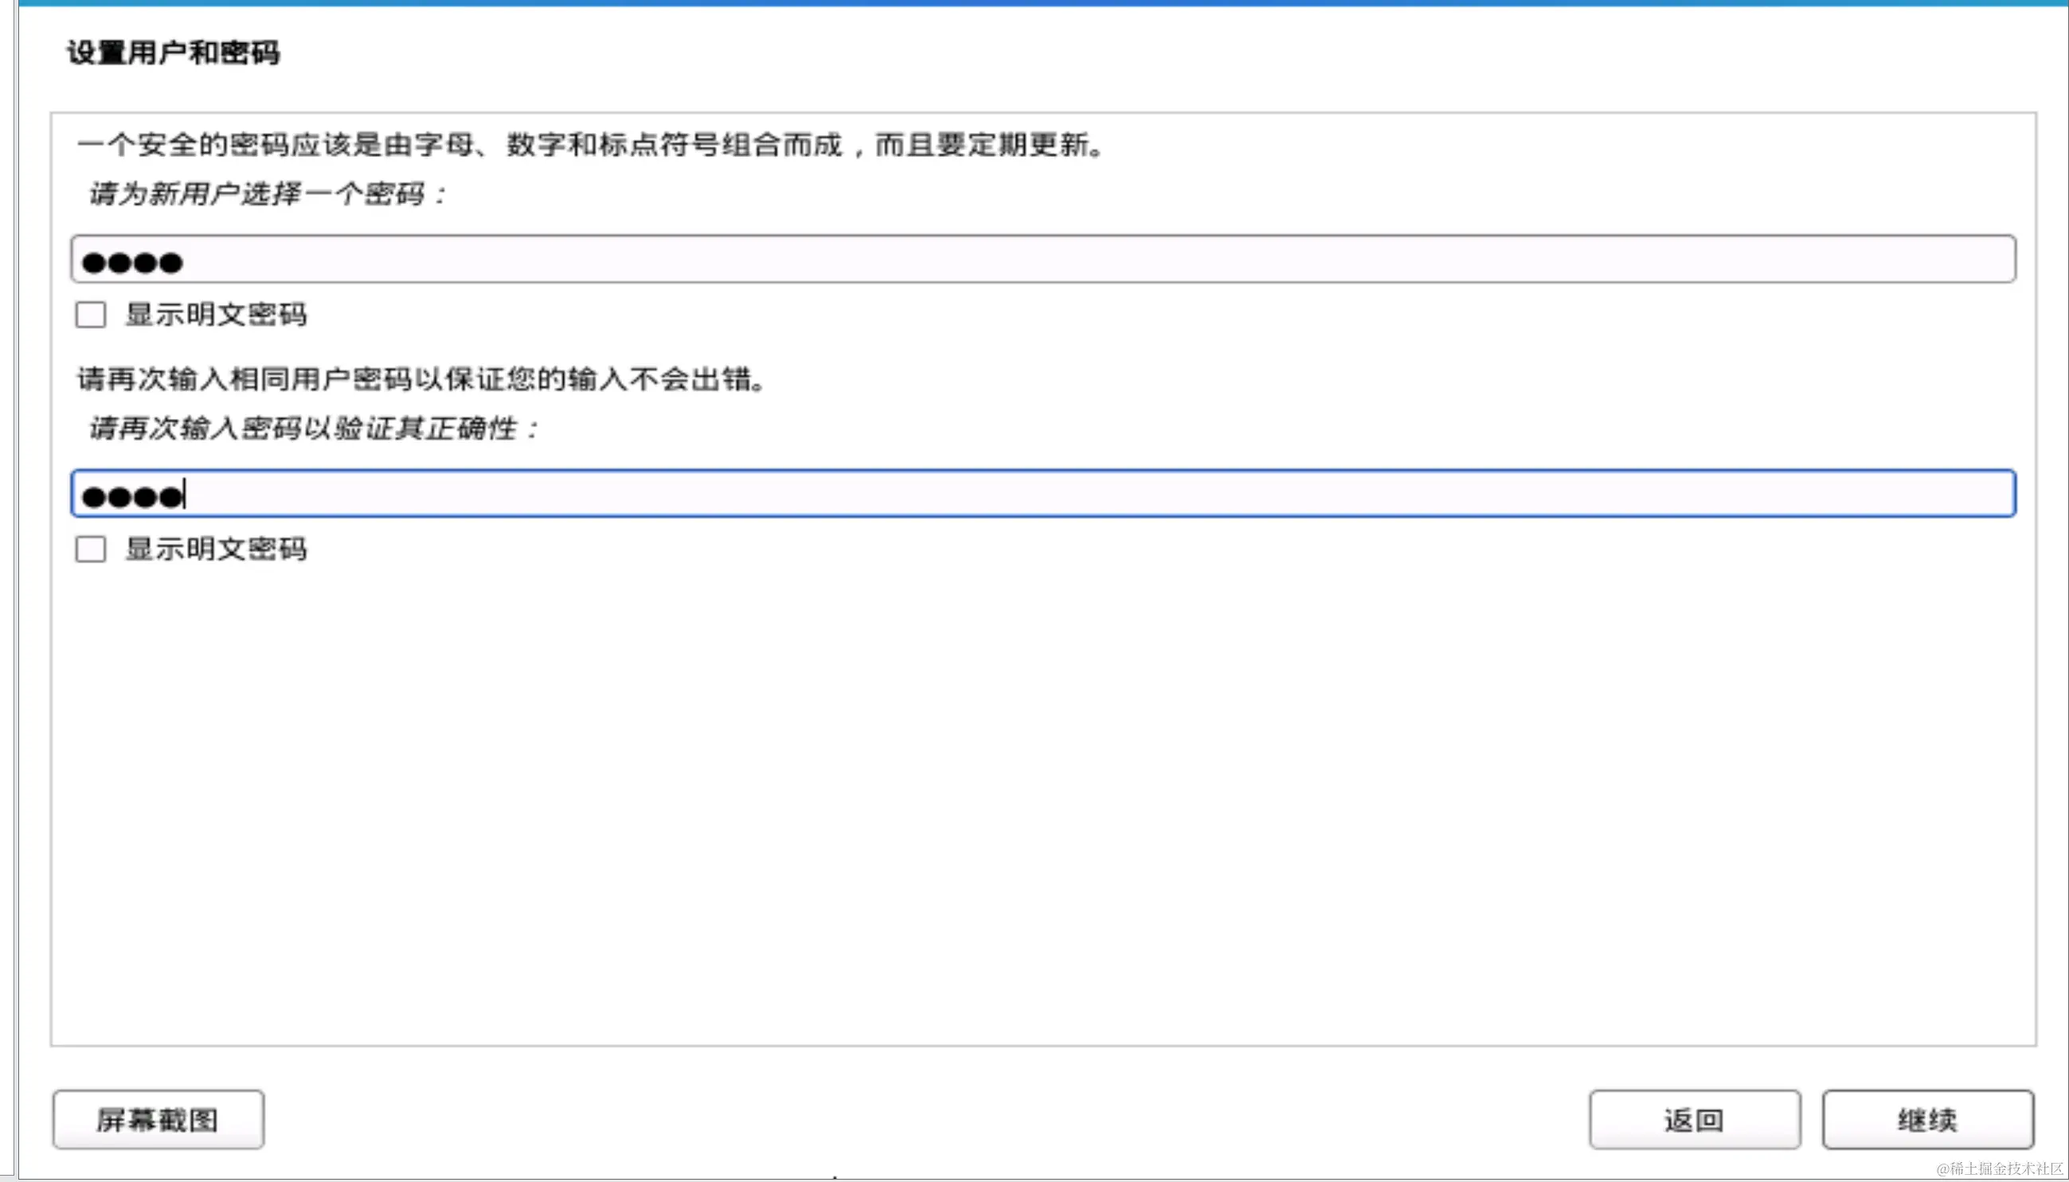Click the second 显示明文密码 label text

tap(216, 550)
